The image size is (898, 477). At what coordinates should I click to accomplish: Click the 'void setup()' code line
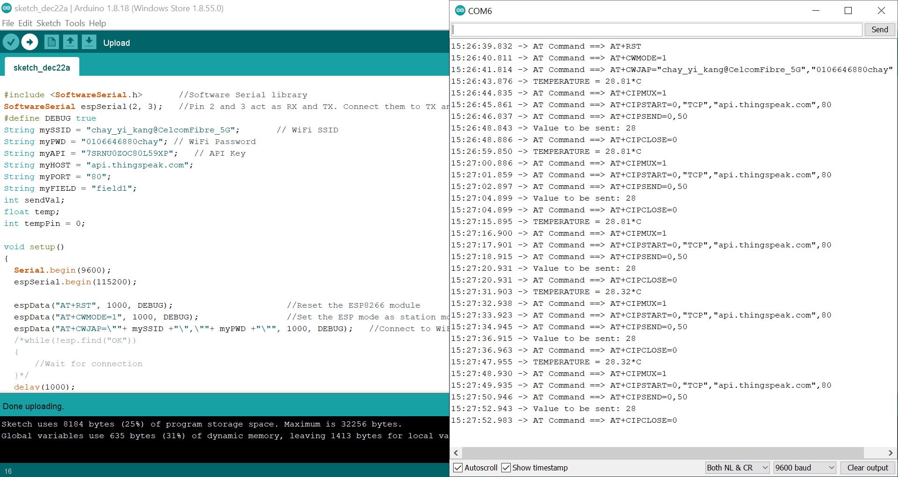(34, 247)
